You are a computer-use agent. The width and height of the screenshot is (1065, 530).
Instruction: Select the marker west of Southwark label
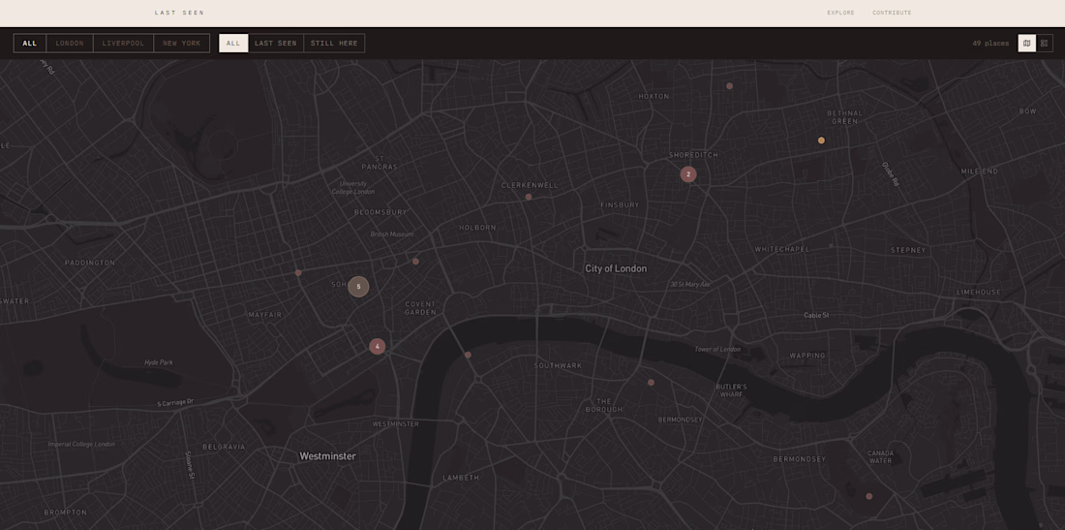pos(468,355)
